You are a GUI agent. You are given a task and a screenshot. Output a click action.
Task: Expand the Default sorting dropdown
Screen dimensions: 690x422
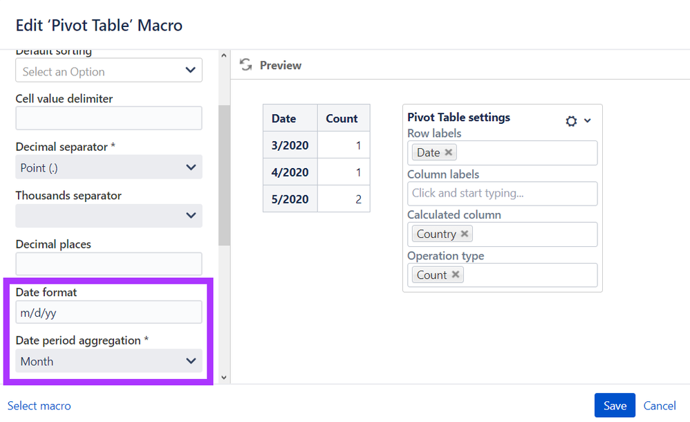pyautogui.click(x=109, y=71)
